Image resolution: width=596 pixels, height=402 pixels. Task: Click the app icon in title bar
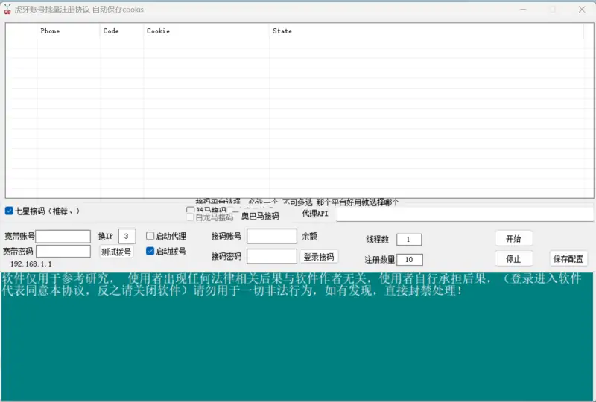tap(7, 10)
